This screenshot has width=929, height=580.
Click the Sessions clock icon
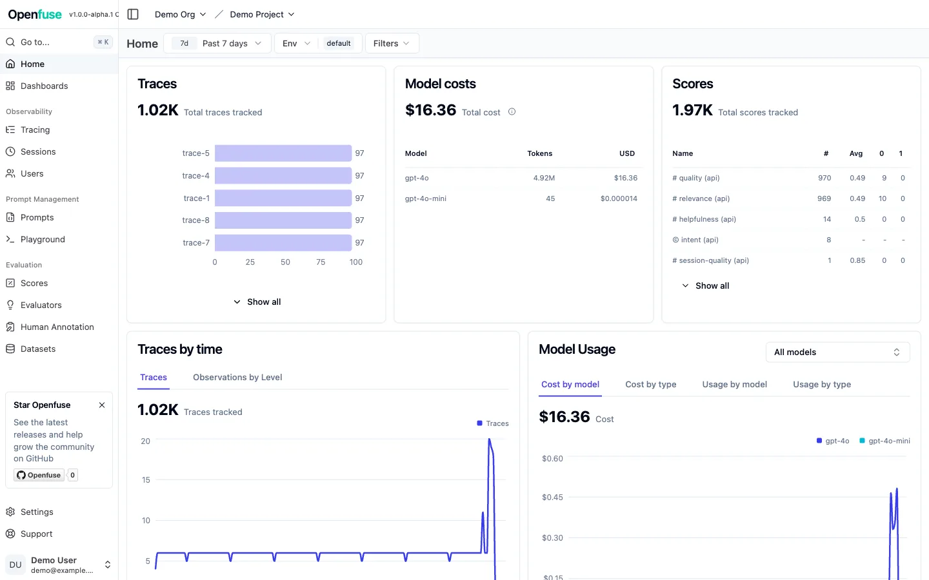coord(10,151)
